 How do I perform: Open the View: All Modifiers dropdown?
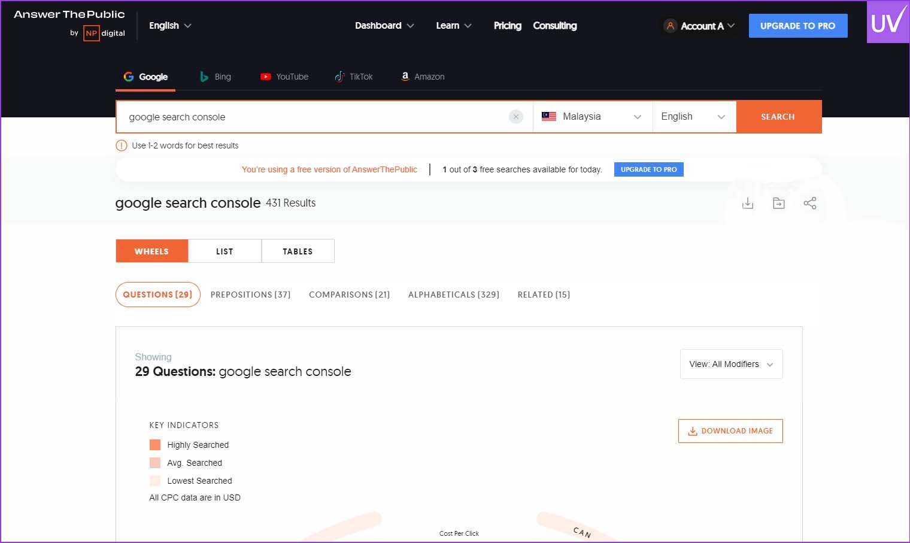tap(732, 364)
